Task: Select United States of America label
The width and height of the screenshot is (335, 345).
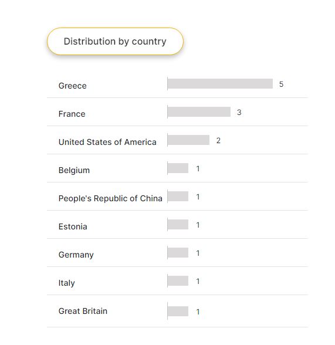Action: pos(107,142)
